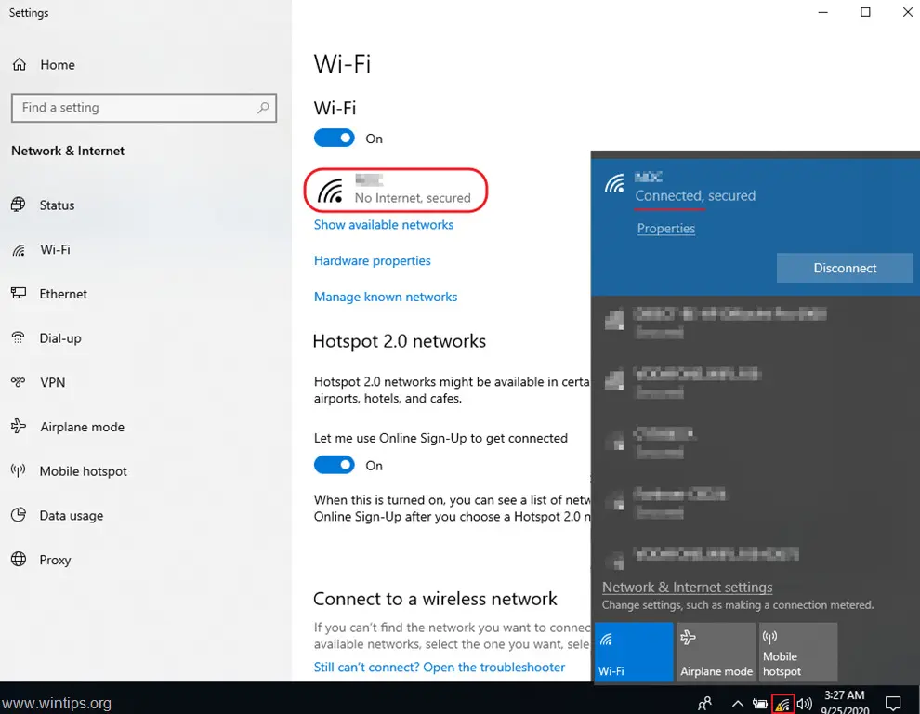
Task: Toggle Mobile hotspot quick action tile
Action: (798, 652)
